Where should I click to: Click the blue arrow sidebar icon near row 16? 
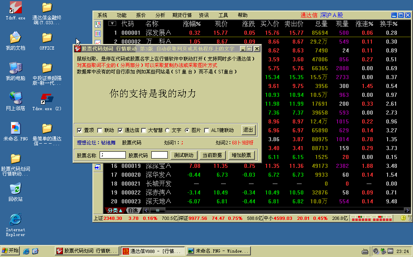click(x=98, y=167)
